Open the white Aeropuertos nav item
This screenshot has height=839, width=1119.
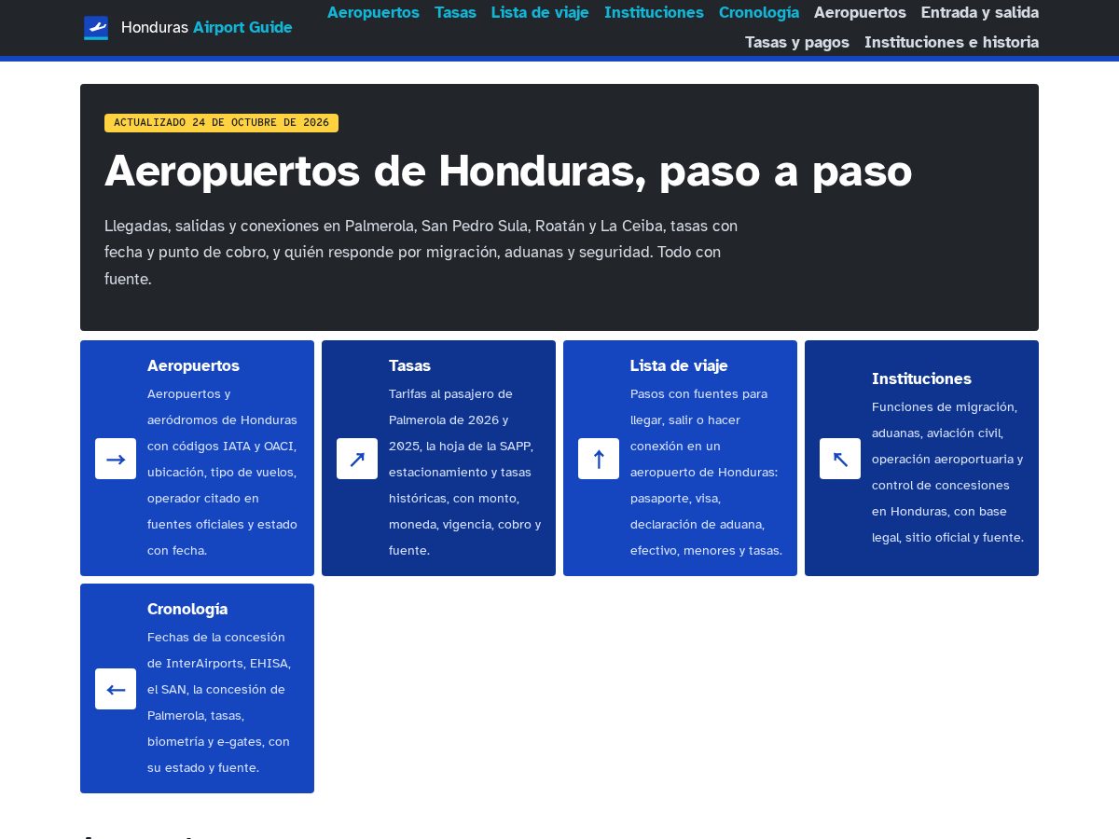(x=860, y=12)
